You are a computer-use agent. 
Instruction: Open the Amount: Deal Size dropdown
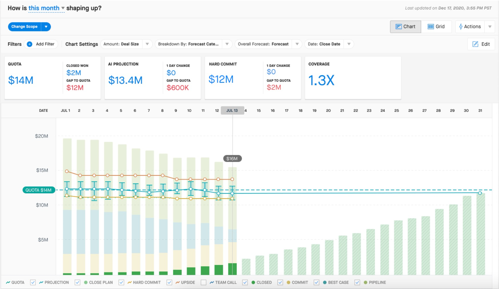point(147,44)
